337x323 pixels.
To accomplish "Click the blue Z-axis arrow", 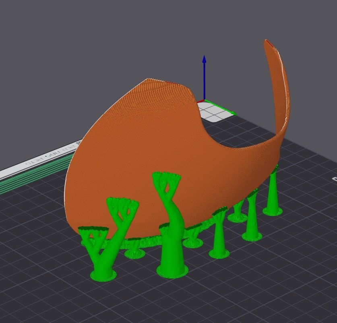I will pyautogui.click(x=204, y=77).
